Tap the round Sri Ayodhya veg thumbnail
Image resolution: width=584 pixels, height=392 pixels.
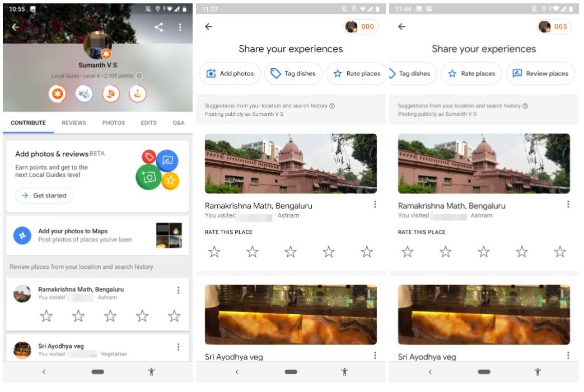pyautogui.click(x=22, y=350)
